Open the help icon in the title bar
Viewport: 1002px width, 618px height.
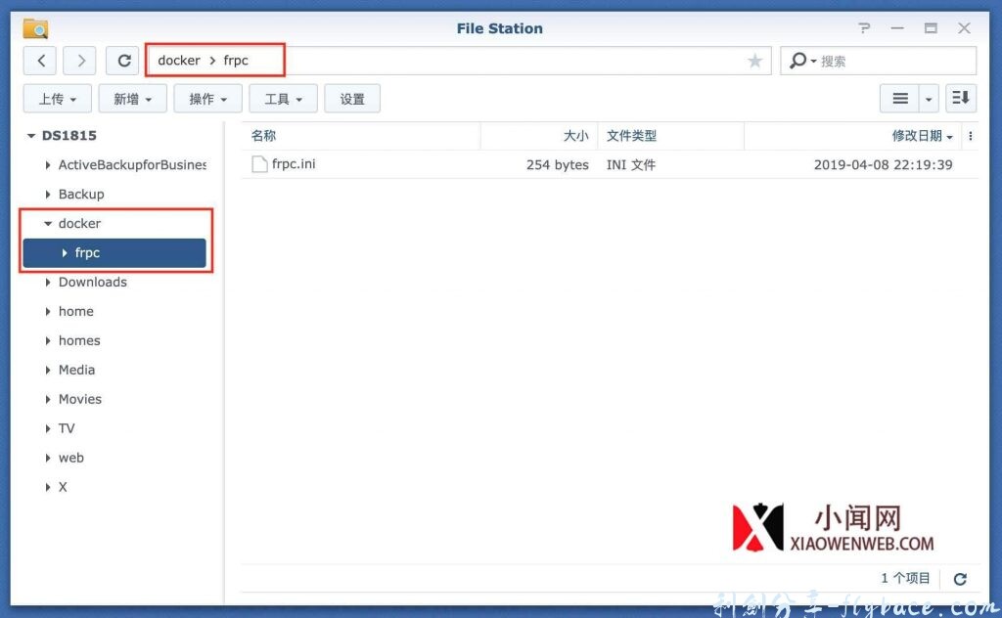pos(864,28)
